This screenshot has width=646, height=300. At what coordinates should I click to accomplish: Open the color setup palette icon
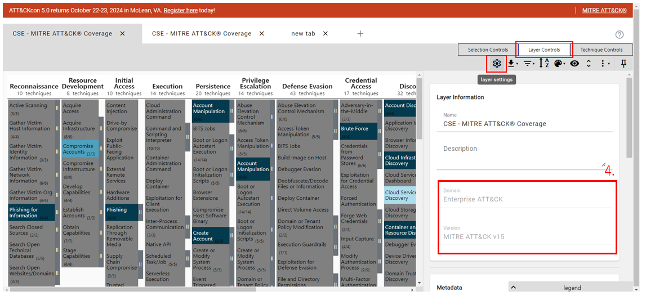pos(559,64)
